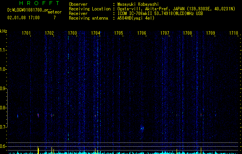Screen dimensions: 242x154
Task: Click the HROFFT title text
Action: tap(39, 3)
